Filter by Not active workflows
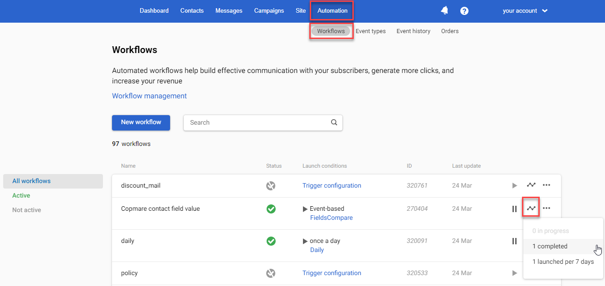 point(27,210)
